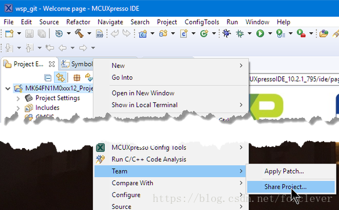Open the Help menu
The width and height of the screenshot is (339, 210).
[x=283, y=22]
